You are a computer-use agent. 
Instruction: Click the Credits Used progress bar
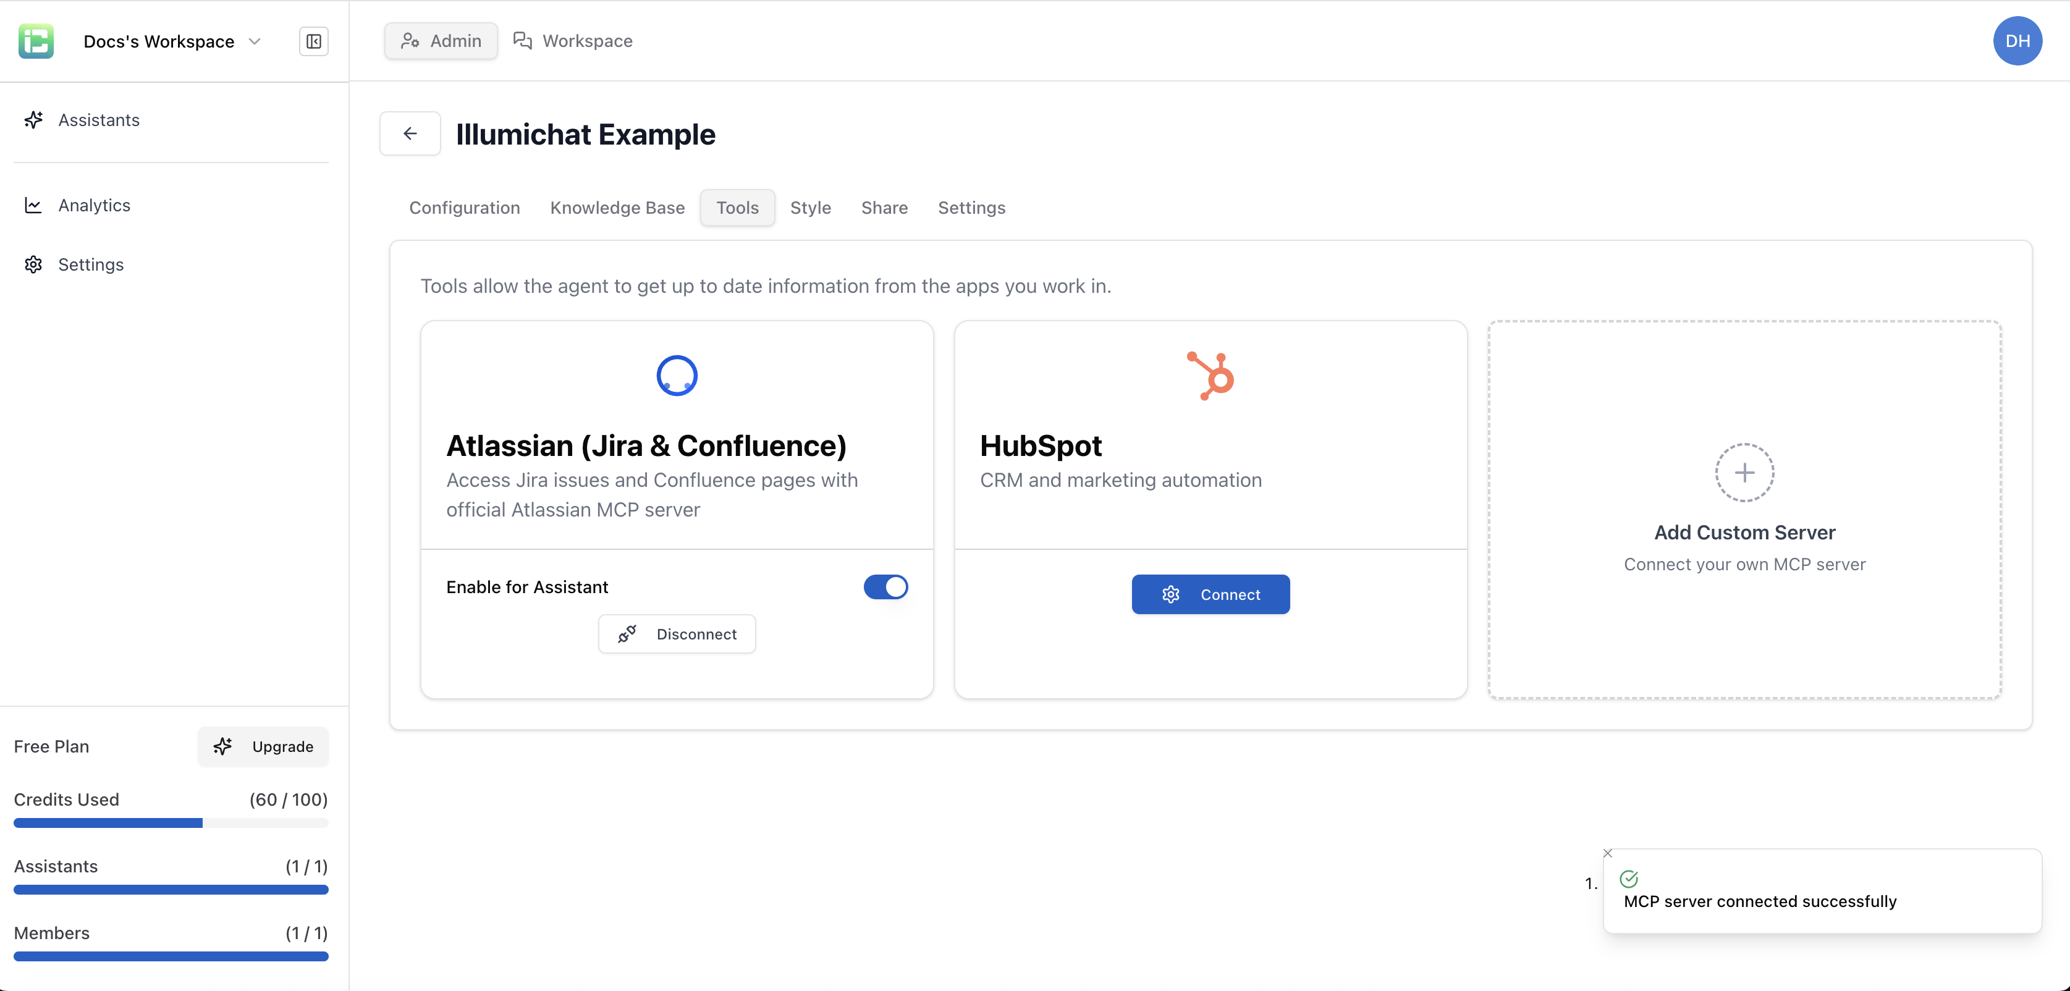point(171,822)
